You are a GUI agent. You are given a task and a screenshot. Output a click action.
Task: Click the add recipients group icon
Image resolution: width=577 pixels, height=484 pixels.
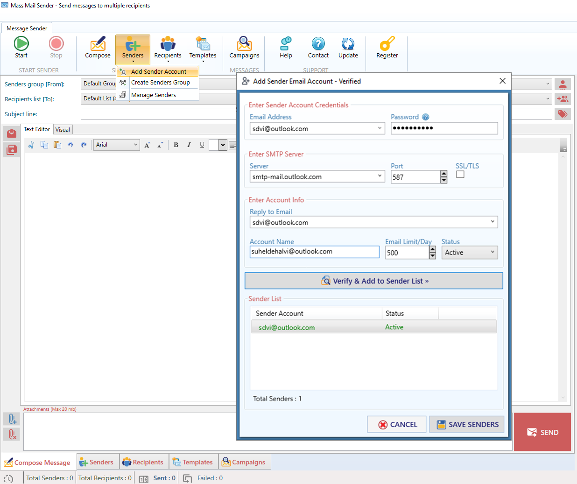pyautogui.click(x=563, y=99)
